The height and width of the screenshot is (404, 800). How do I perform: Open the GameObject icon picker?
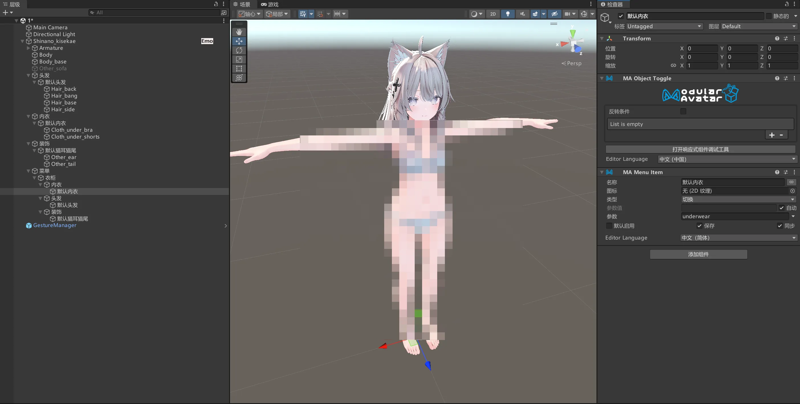606,18
